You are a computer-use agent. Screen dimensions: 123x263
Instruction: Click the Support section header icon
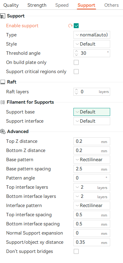(x=3, y=16)
